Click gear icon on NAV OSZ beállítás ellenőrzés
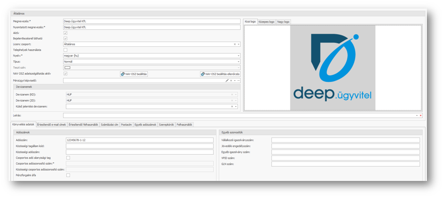The height and width of the screenshot is (198, 444). [x=202, y=74]
